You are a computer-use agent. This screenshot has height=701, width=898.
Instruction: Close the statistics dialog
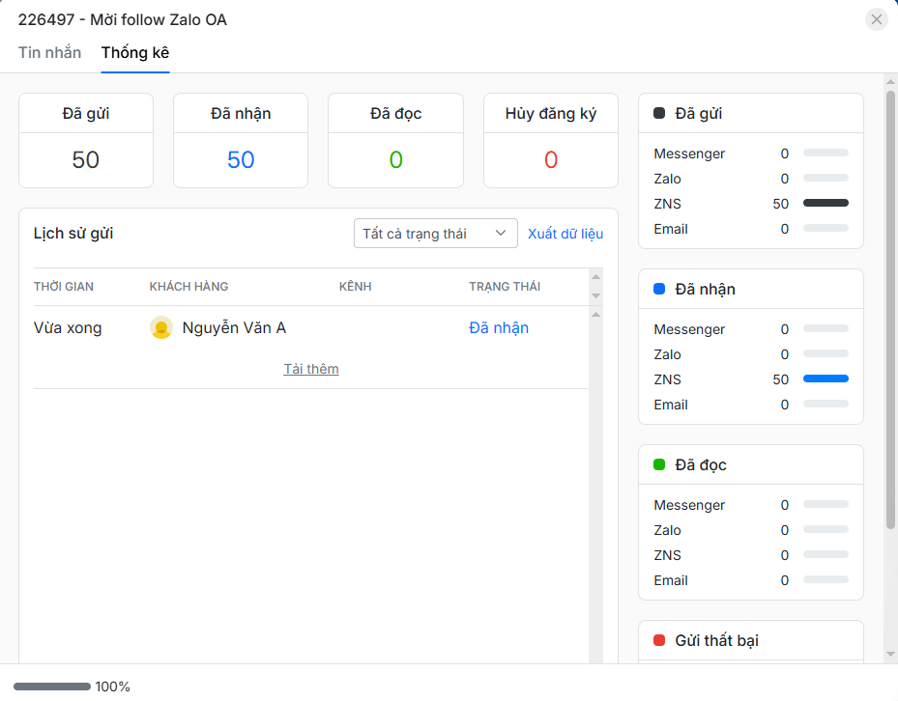pos(876,19)
